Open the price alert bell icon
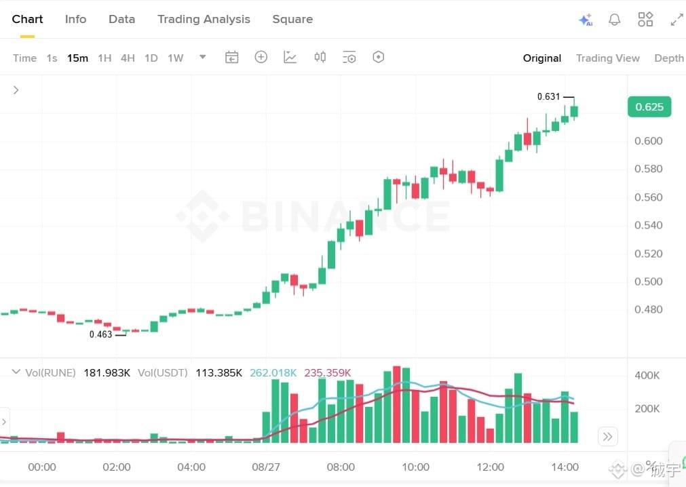This screenshot has height=487, width=686. tap(614, 19)
